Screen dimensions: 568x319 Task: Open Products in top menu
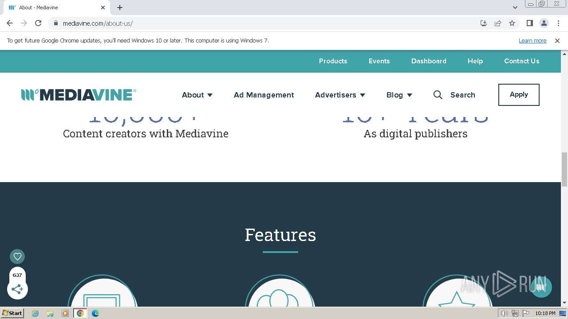pyautogui.click(x=333, y=61)
